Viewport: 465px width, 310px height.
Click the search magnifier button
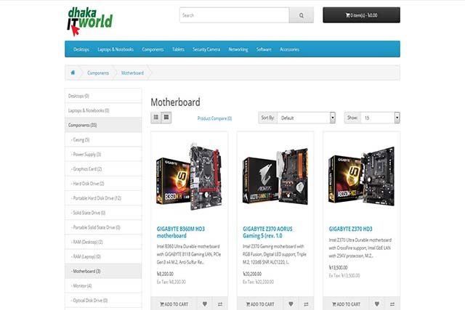click(301, 15)
